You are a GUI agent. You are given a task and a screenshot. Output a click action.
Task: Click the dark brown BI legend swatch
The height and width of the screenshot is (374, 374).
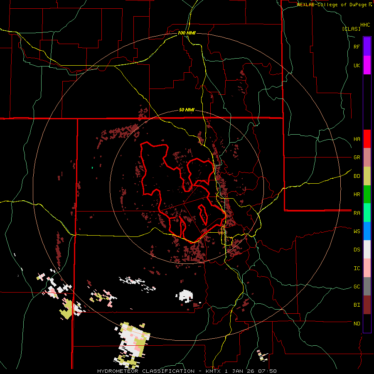[367, 305]
